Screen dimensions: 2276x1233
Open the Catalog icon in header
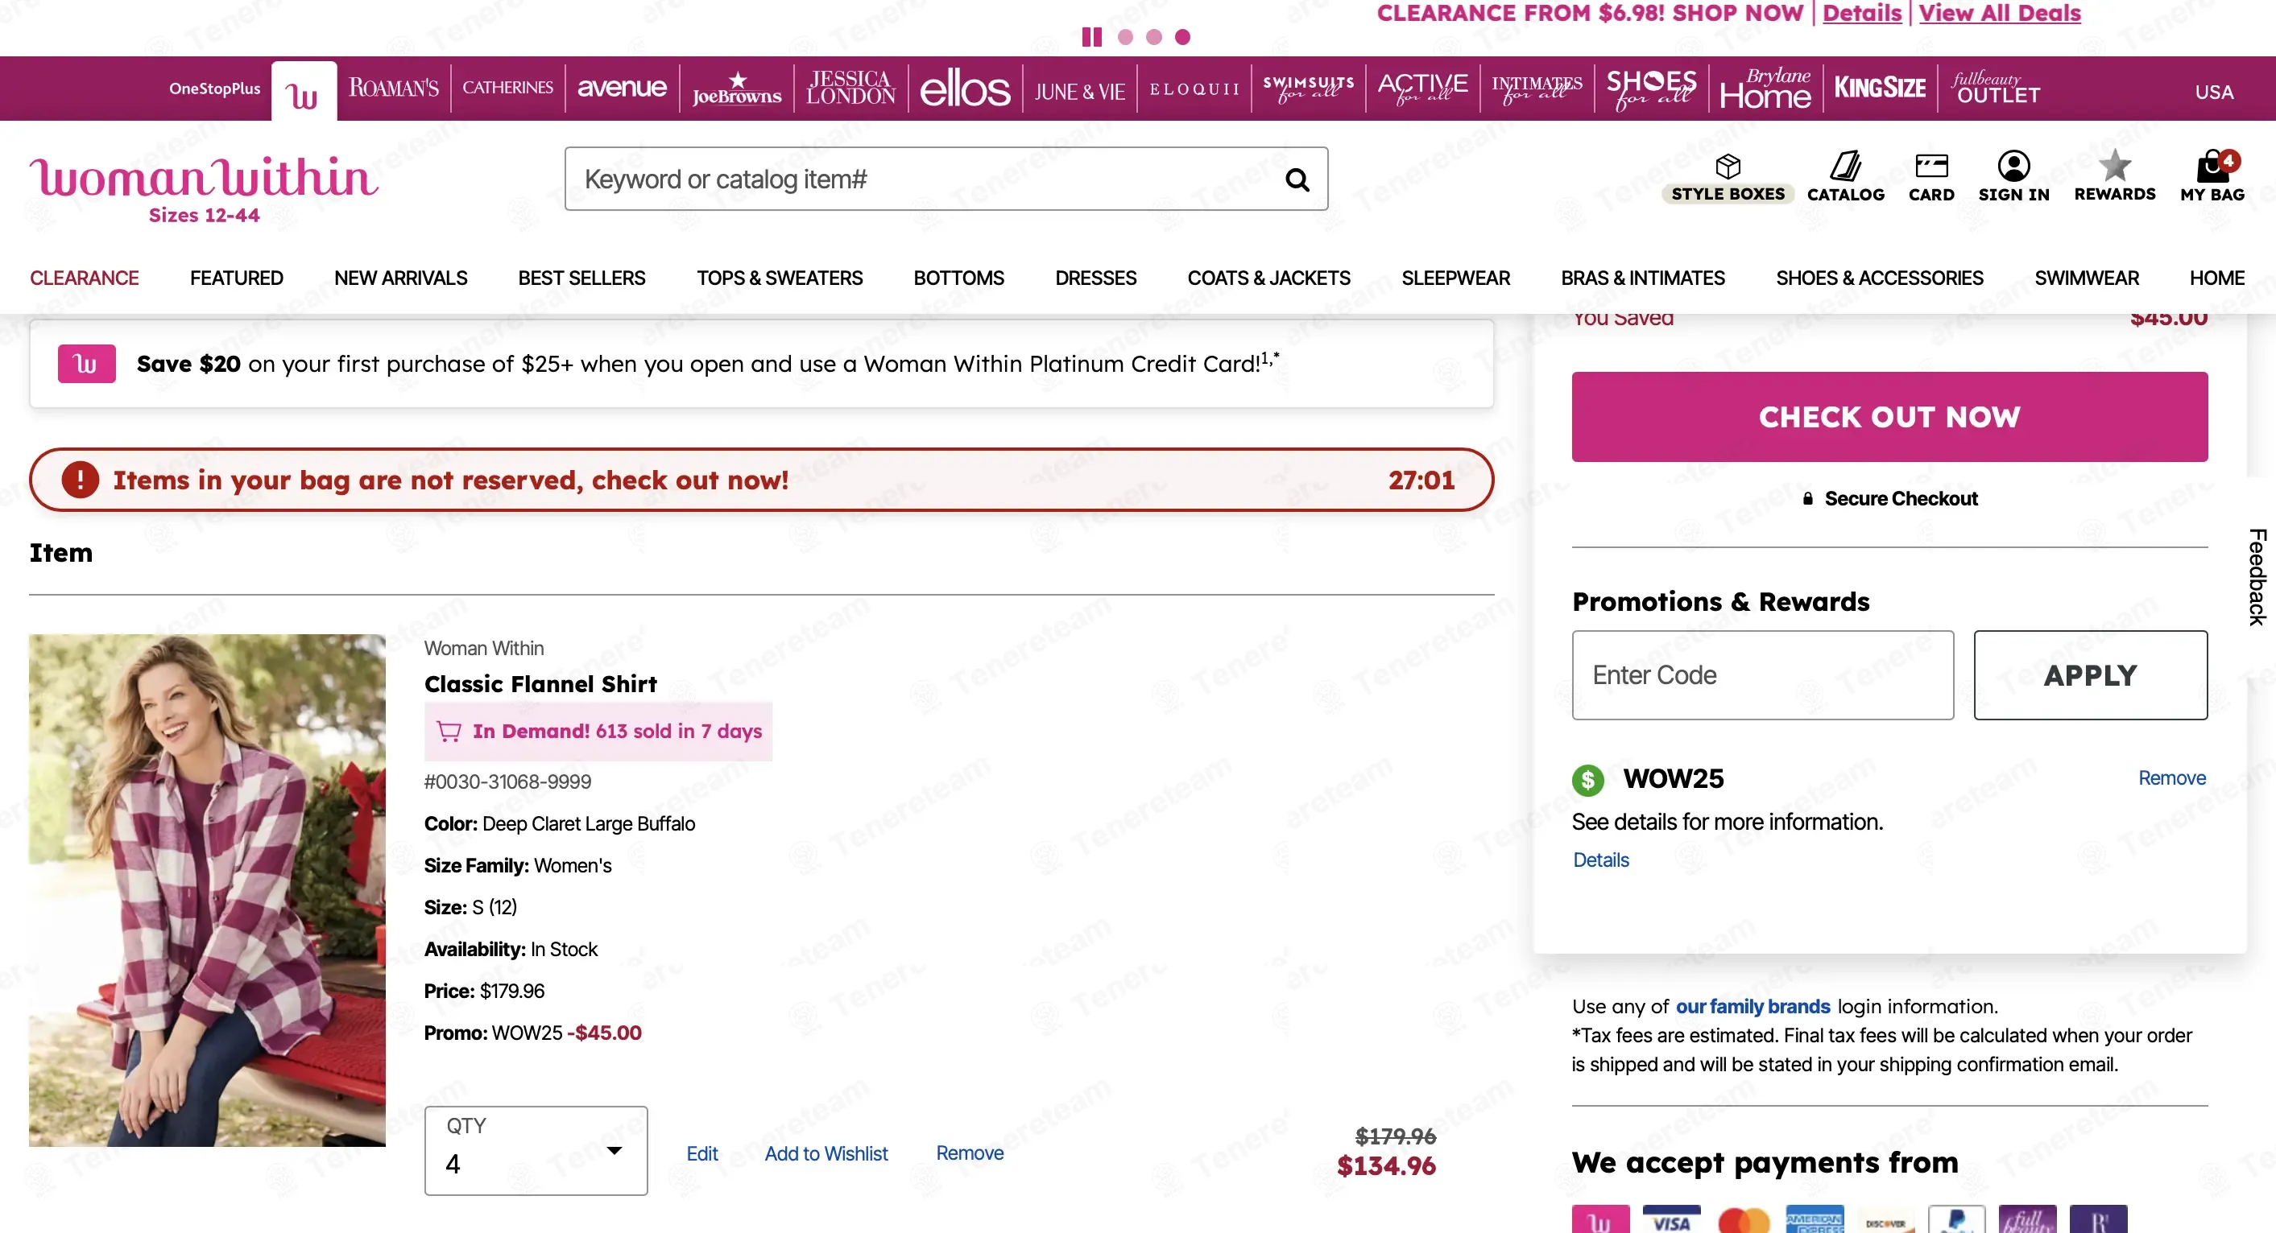(1846, 176)
